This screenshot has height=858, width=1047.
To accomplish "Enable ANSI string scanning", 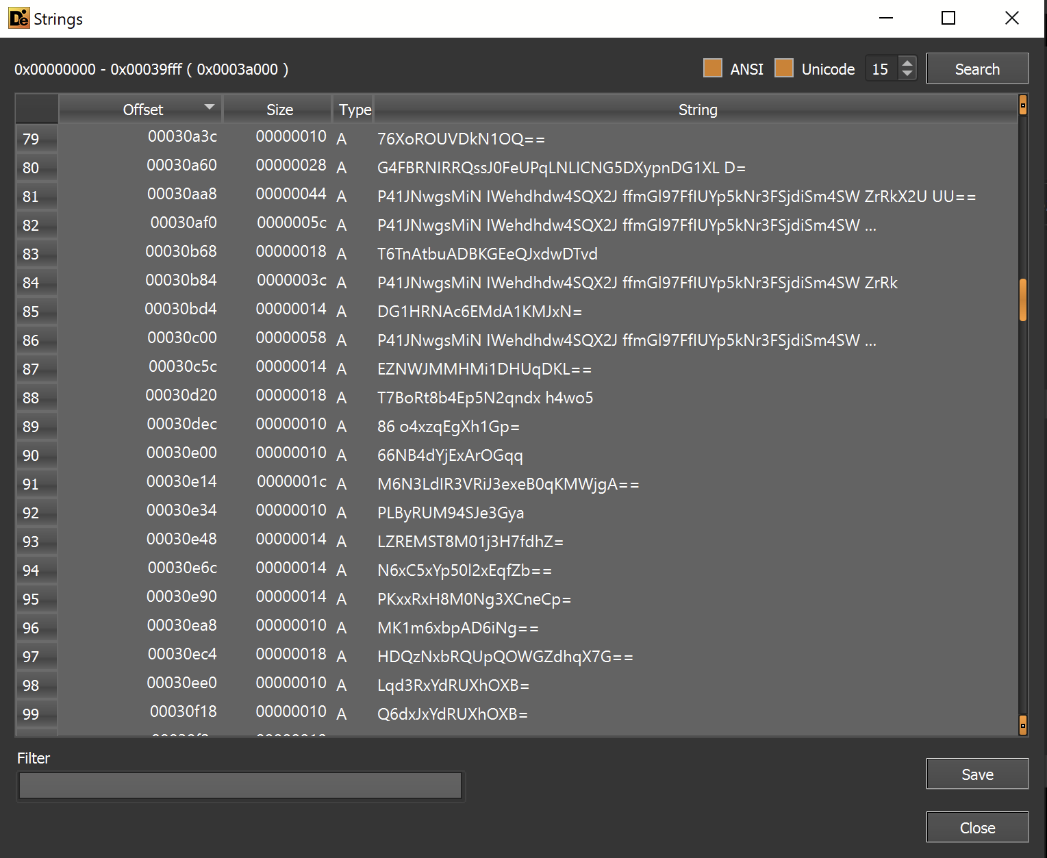I will pos(712,68).
